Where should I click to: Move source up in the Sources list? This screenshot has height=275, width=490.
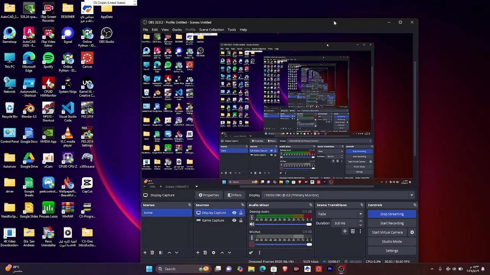222,252
